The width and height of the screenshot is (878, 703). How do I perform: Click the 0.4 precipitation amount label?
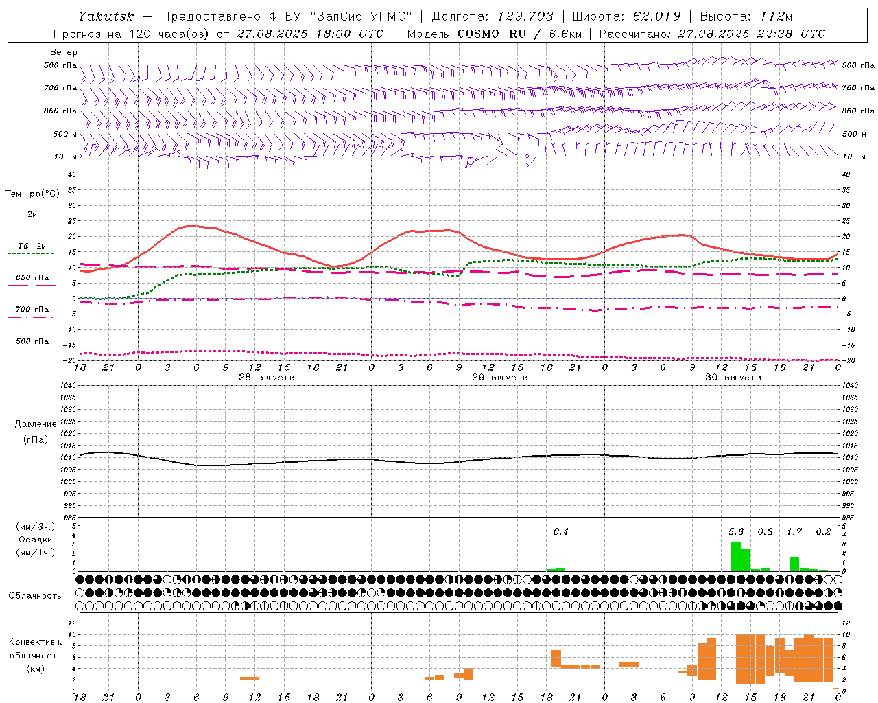click(x=561, y=531)
